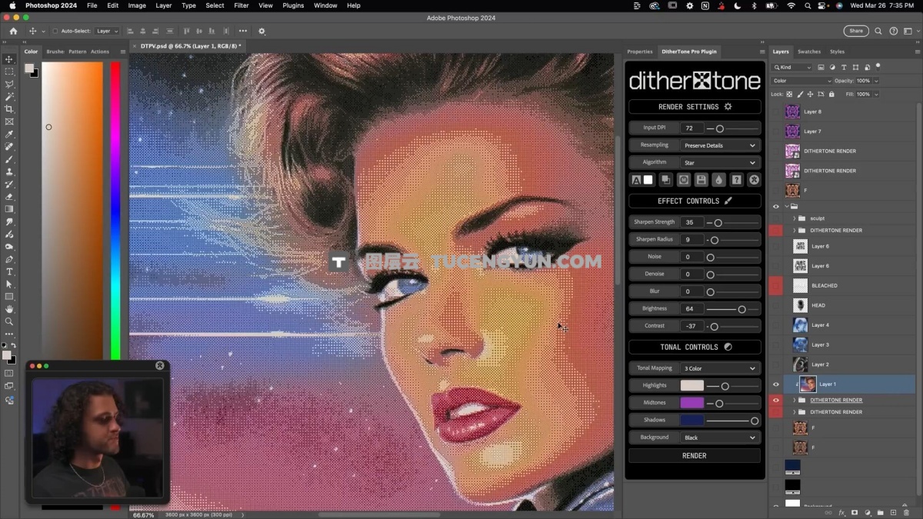This screenshot has width=923, height=519.
Task: Click the create new layer icon
Action: point(893,512)
